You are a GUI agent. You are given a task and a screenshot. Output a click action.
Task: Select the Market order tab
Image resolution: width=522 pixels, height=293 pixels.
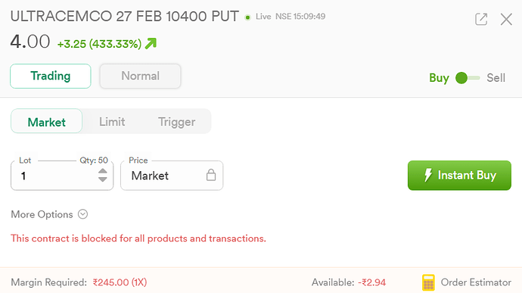pyautogui.click(x=47, y=121)
